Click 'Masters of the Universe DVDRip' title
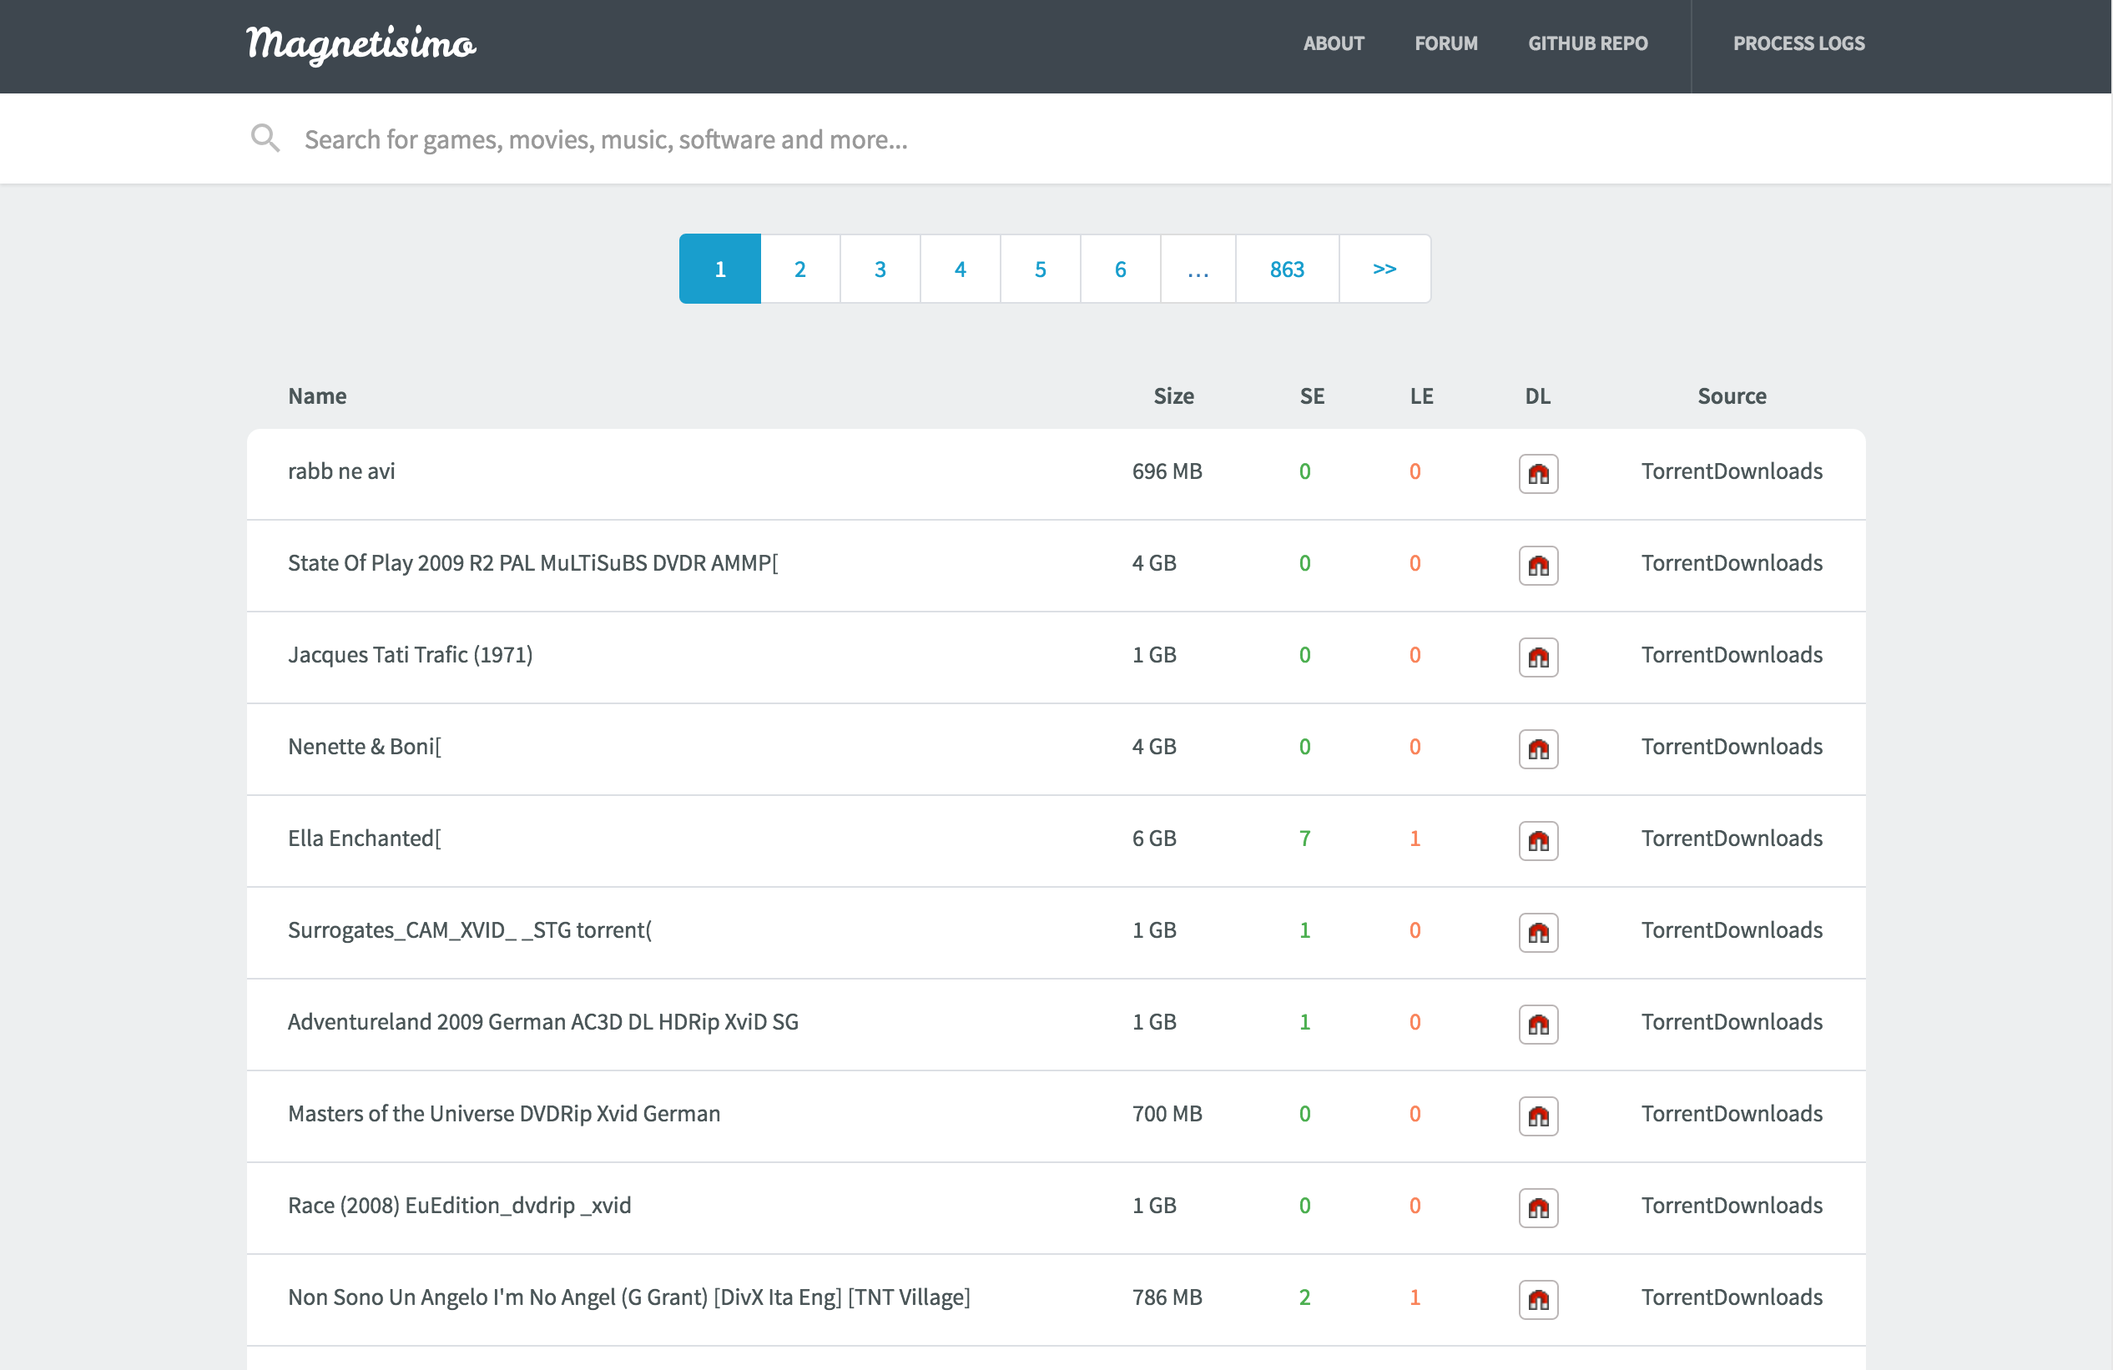This screenshot has width=2113, height=1370. (504, 1113)
